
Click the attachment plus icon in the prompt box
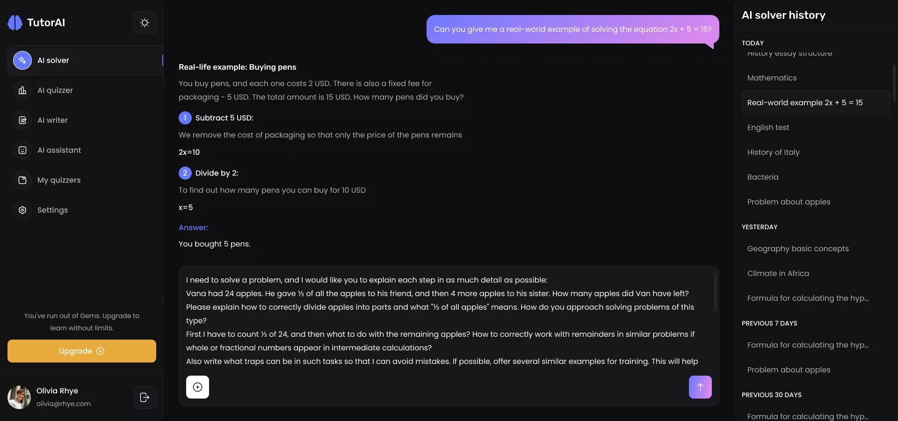pos(197,387)
